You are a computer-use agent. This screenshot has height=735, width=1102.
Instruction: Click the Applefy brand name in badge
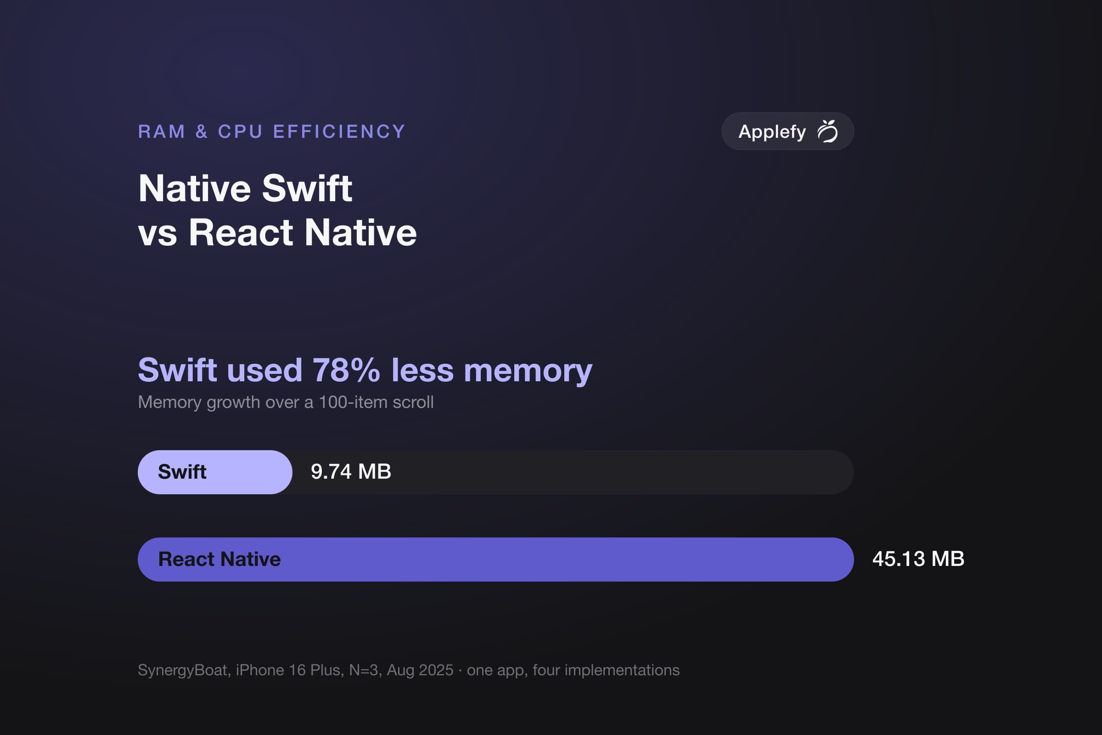tap(772, 132)
